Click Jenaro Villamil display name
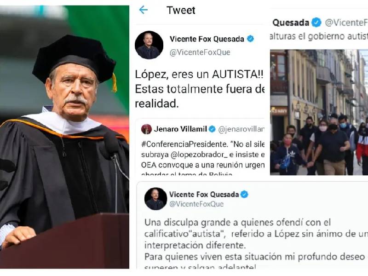Viewport: 368px width, 276px height. pyautogui.click(x=180, y=129)
